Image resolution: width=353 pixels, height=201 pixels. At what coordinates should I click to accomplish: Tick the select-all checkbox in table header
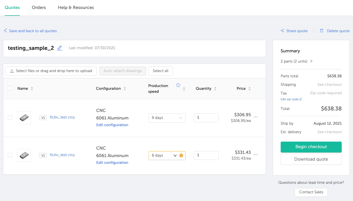pyautogui.click(x=10, y=88)
